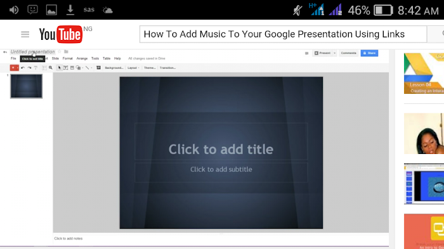Select the arrow cursor tool
This screenshot has height=249, width=444.
pyautogui.click(x=59, y=68)
